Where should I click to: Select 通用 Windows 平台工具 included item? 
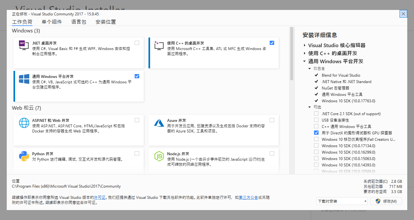click(x=342, y=94)
